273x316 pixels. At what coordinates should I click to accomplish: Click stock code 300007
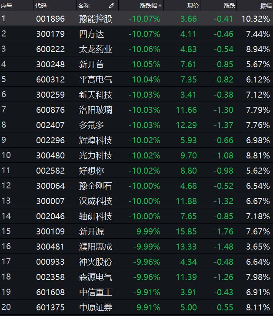50,201
